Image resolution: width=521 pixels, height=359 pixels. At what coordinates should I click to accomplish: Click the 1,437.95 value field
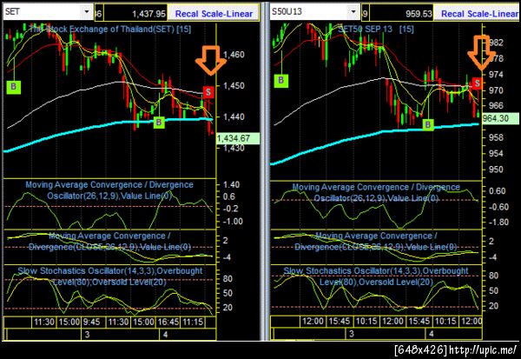[135, 14]
